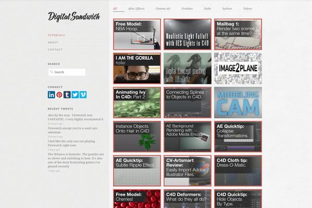Switch to the Freebies tab
The height and width of the screenshot is (208, 312).
[187, 8]
